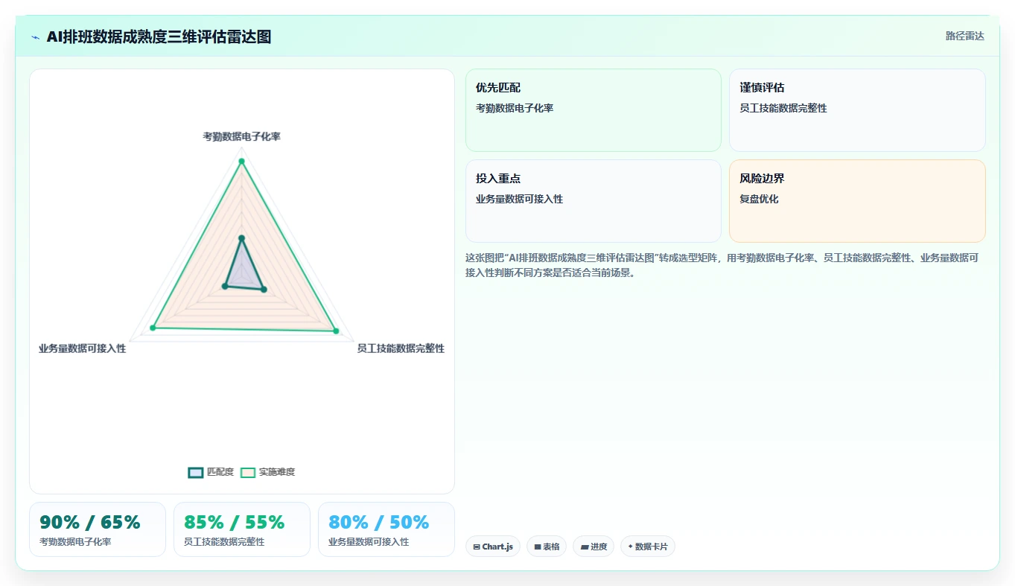Image resolution: width=1015 pixels, height=586 pixels.
Task: Click the 路径雷达 label in header
Action: tap(964, 36)
